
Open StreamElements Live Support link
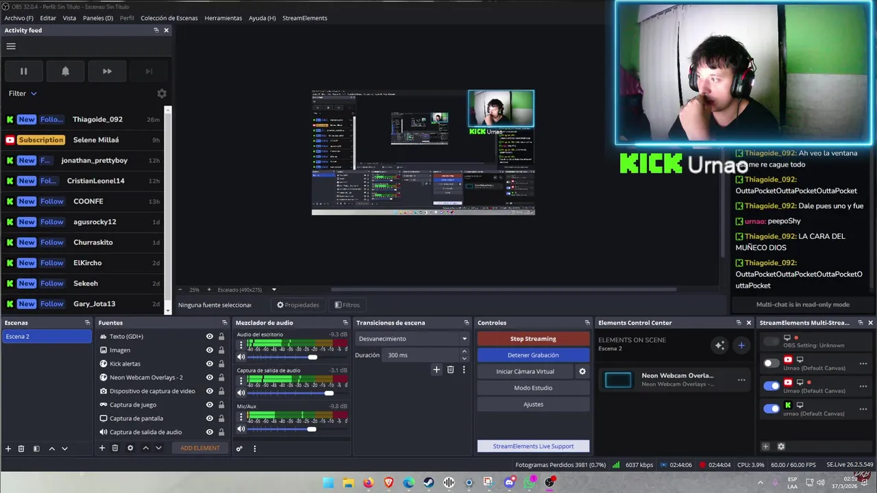click(533, 446)
